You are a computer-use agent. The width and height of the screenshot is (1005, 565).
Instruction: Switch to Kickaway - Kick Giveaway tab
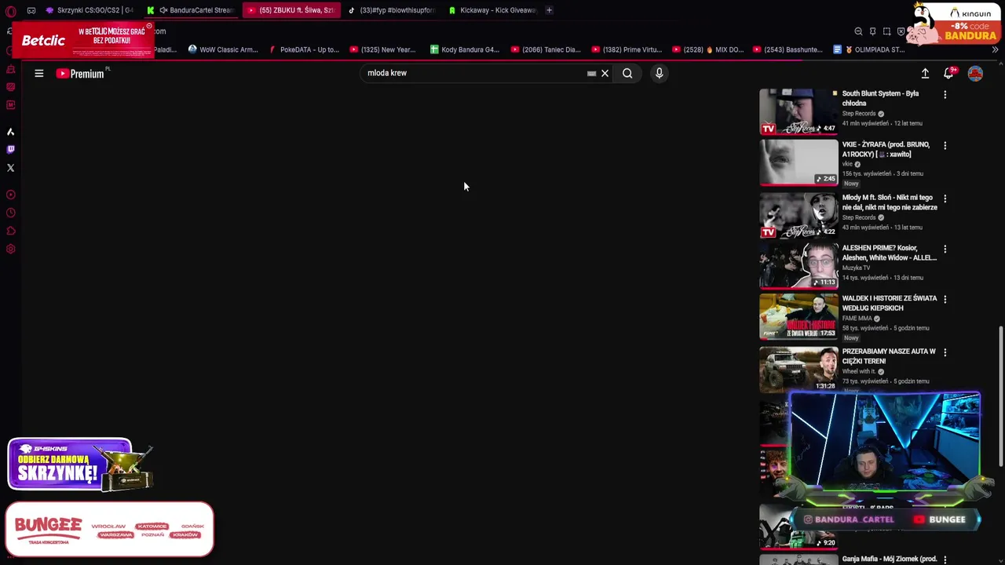pos(492,10)
